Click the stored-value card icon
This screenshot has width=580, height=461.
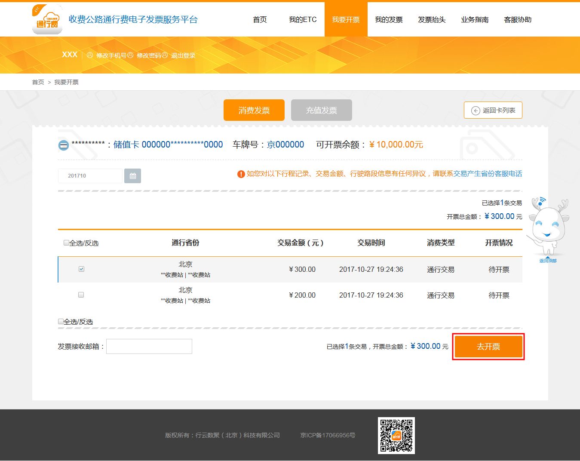(63, 145)
